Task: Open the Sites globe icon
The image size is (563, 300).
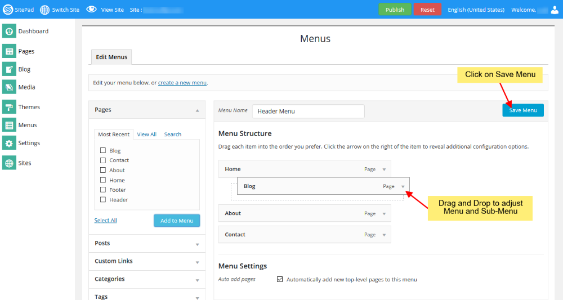Action: (9, 163)
